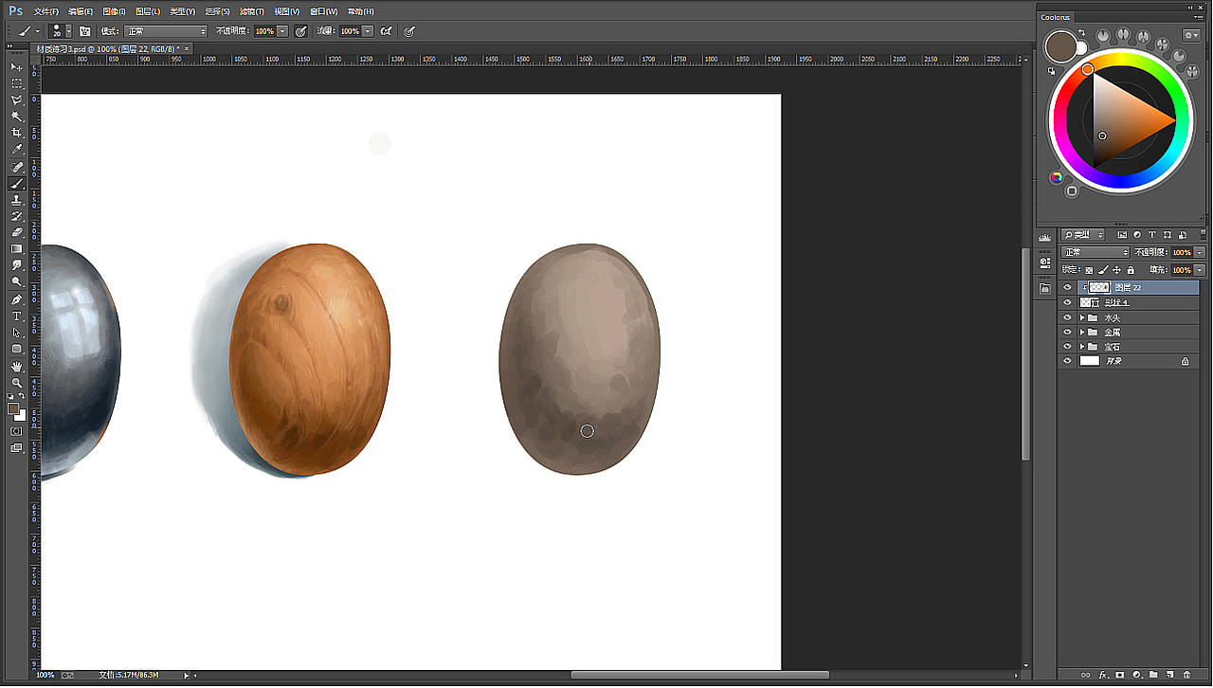Enable airbrush build-up mode
1213x688 pixels.
coord(386,31)
